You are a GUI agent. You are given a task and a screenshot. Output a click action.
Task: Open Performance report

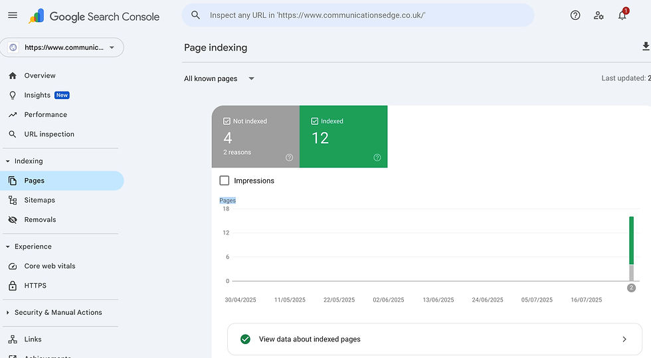click(46, 115)
